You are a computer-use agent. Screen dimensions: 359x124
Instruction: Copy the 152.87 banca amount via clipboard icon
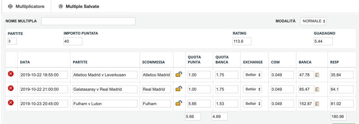click(317, 104)
